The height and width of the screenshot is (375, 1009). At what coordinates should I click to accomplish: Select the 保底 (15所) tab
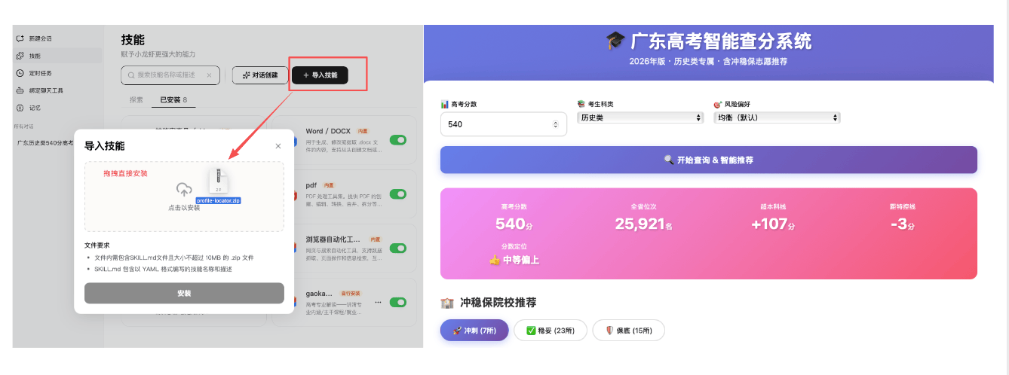[628, 331]
